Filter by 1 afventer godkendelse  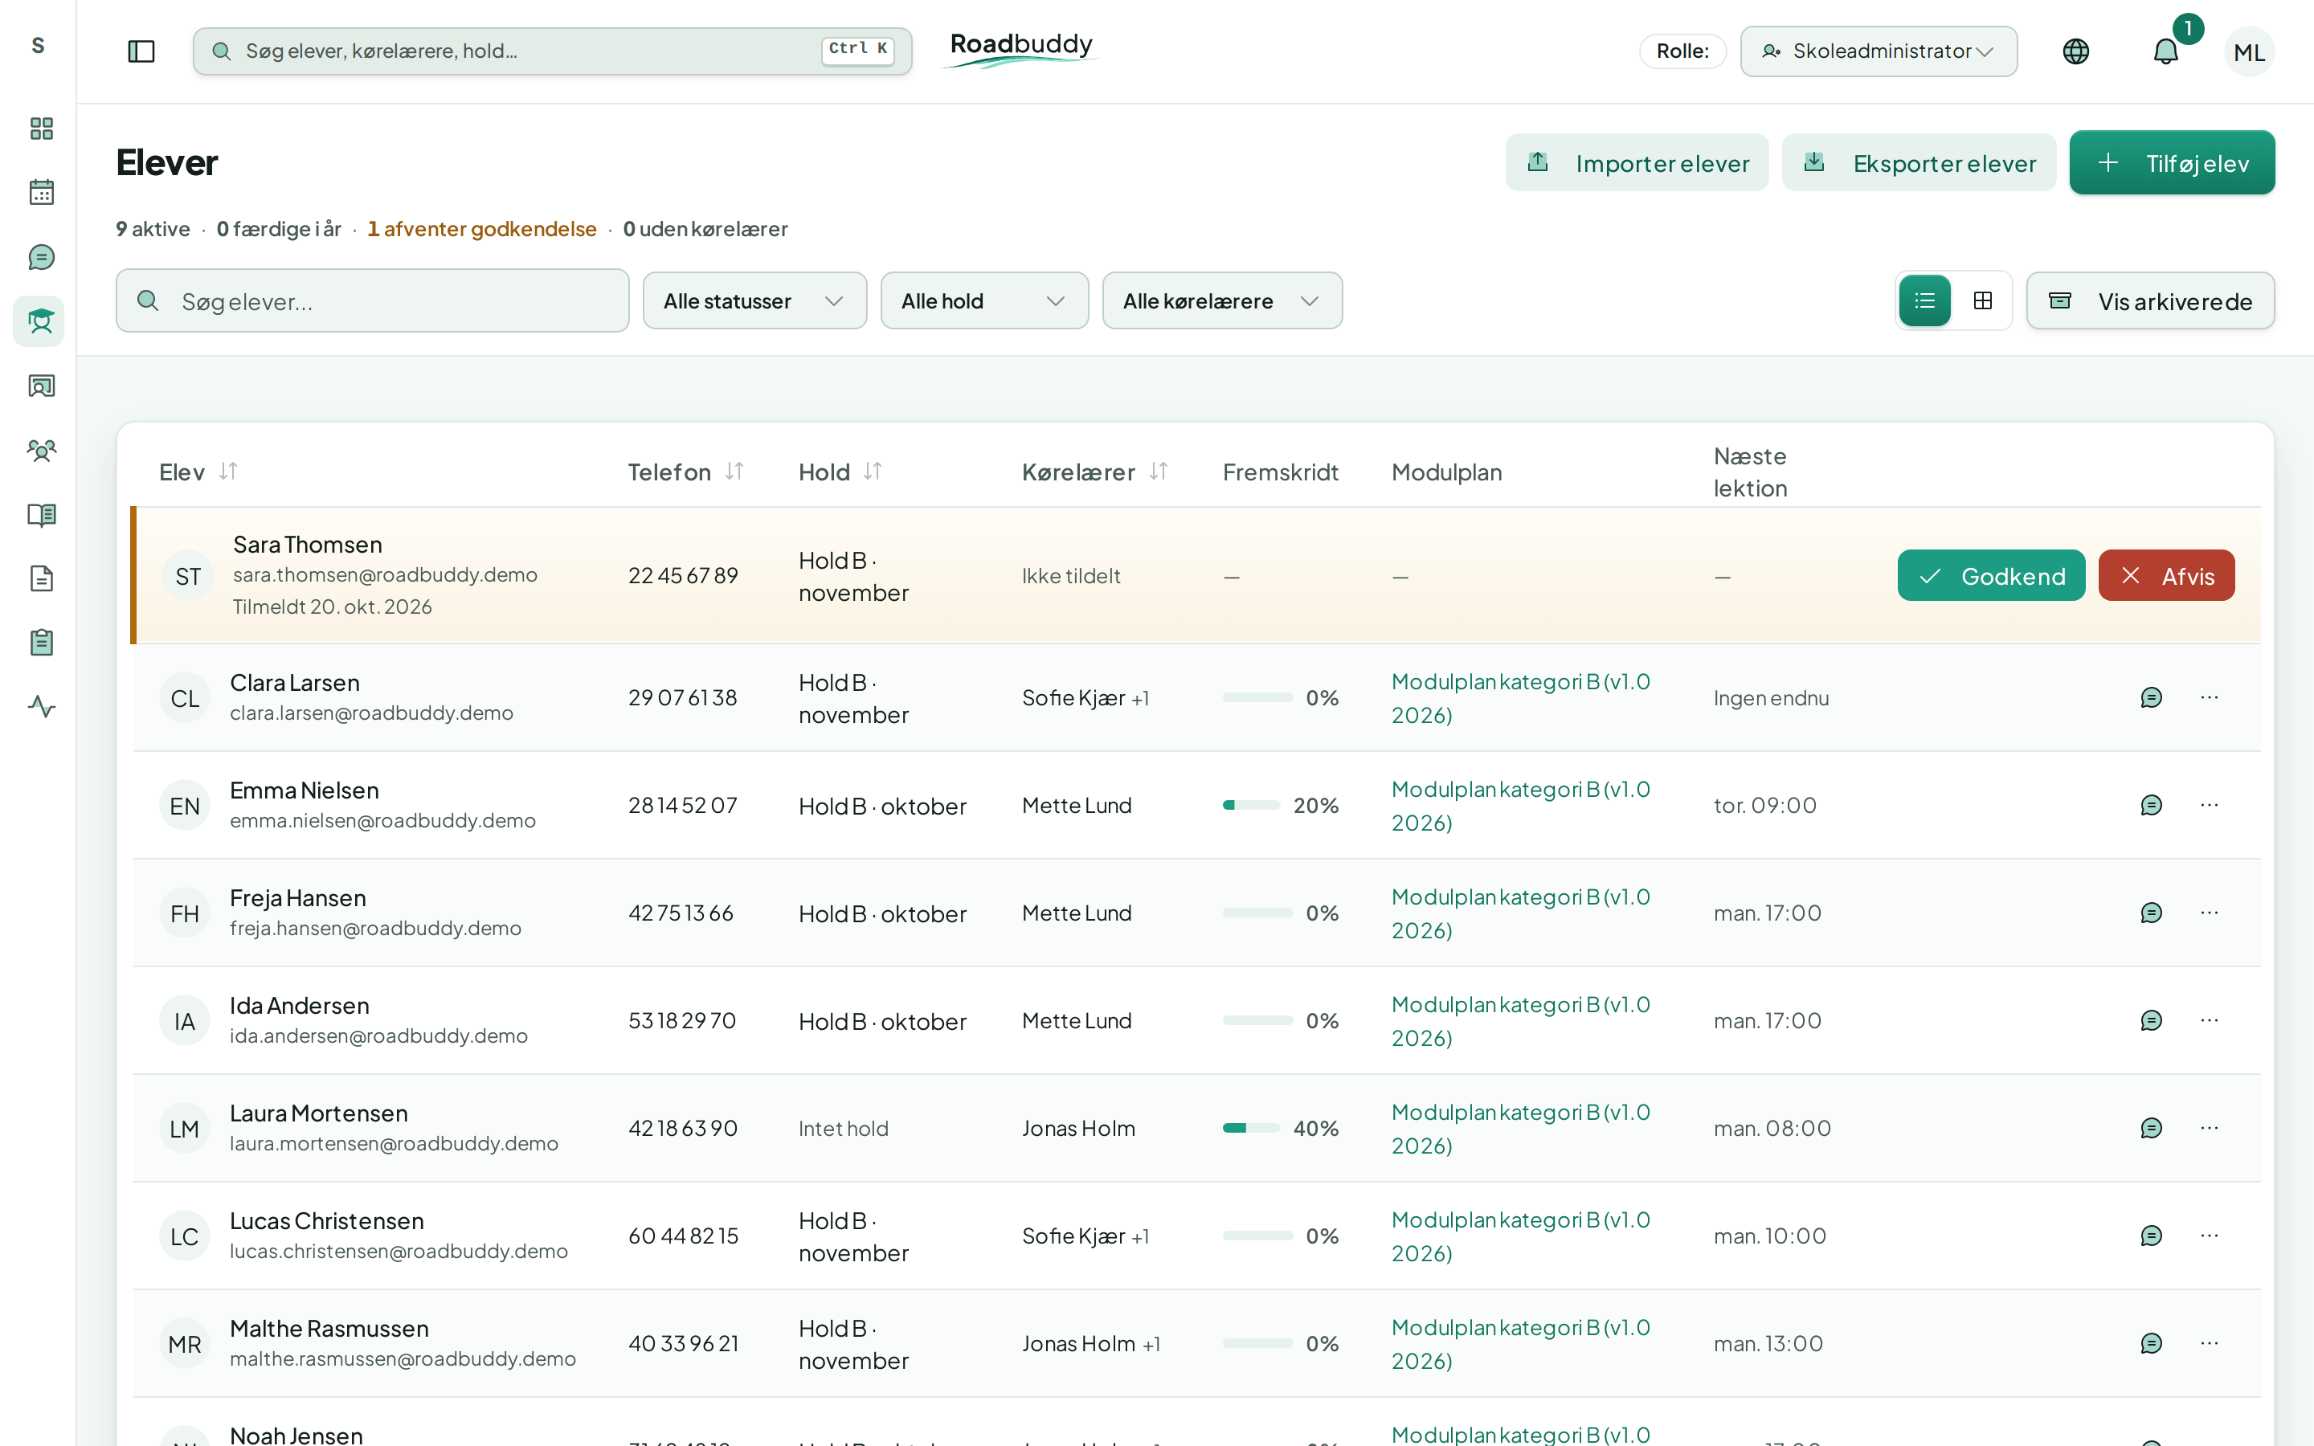(482, 229)
